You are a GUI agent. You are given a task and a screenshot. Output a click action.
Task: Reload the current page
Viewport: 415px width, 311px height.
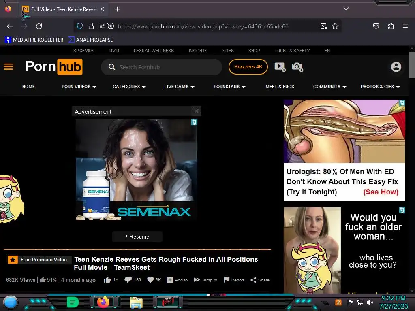(x=39, y=26)
